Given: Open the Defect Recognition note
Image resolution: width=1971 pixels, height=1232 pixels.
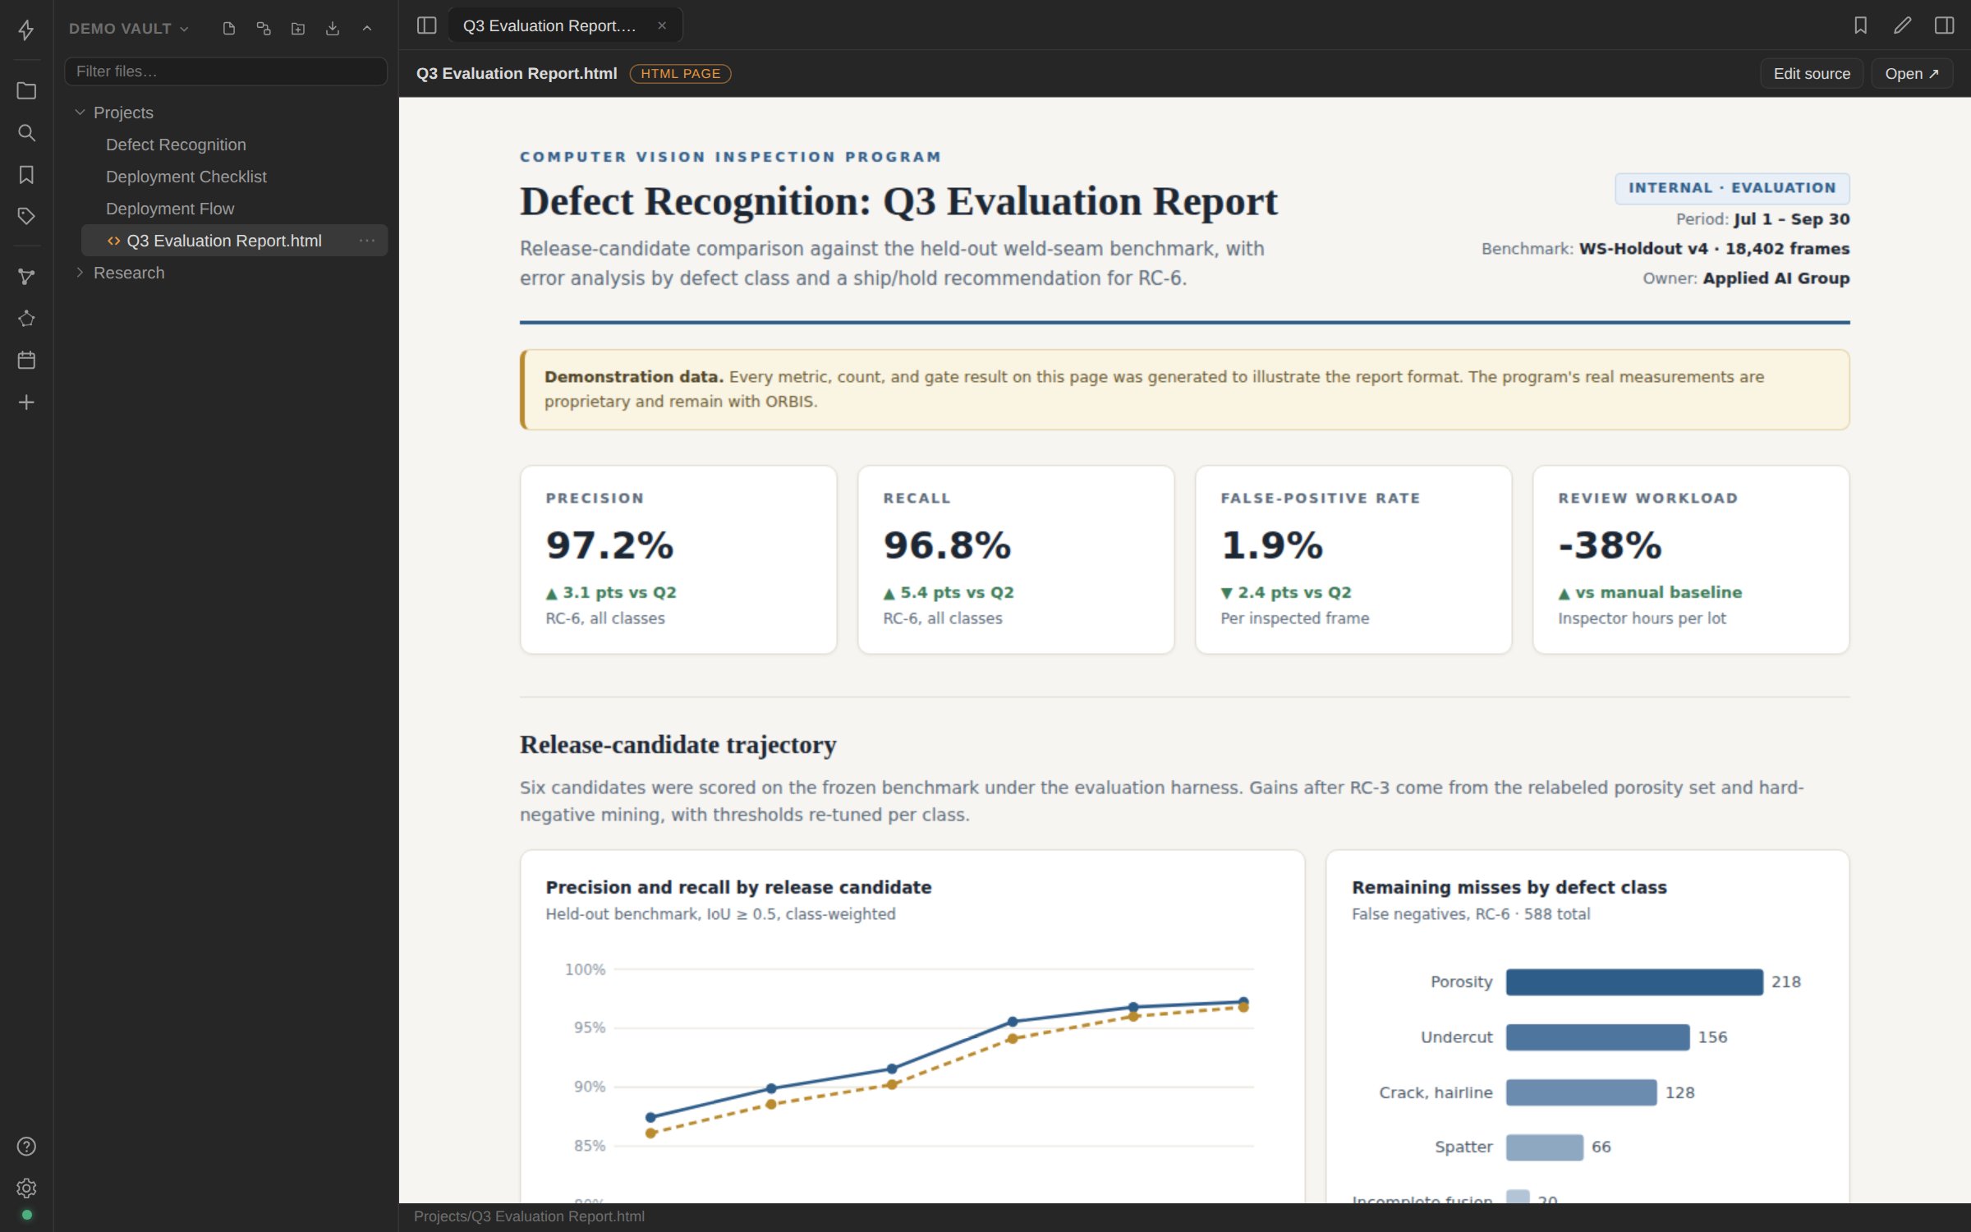Looking at the screenshot, I should click(176, 145).
